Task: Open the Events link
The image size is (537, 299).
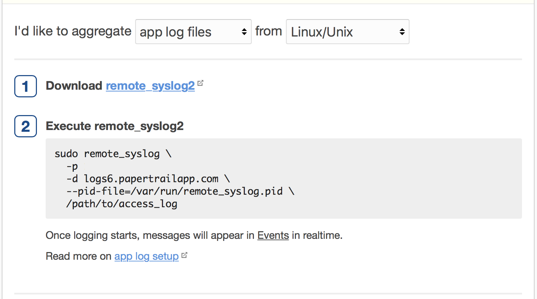Action: [273, 235]
